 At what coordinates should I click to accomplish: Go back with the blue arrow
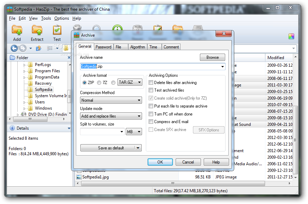coord(14,48)
